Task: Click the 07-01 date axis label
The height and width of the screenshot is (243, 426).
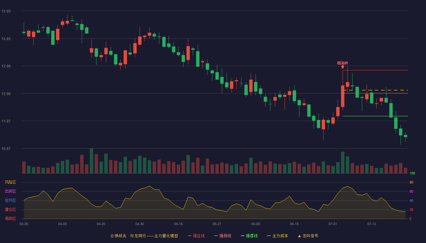Action: tap(333, 224)
